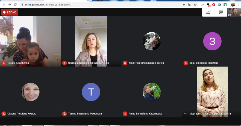Click muted mic icon for Оксана Петрівна Кошіль
This screenshot has height=126, width=241.
click(4, 114)
